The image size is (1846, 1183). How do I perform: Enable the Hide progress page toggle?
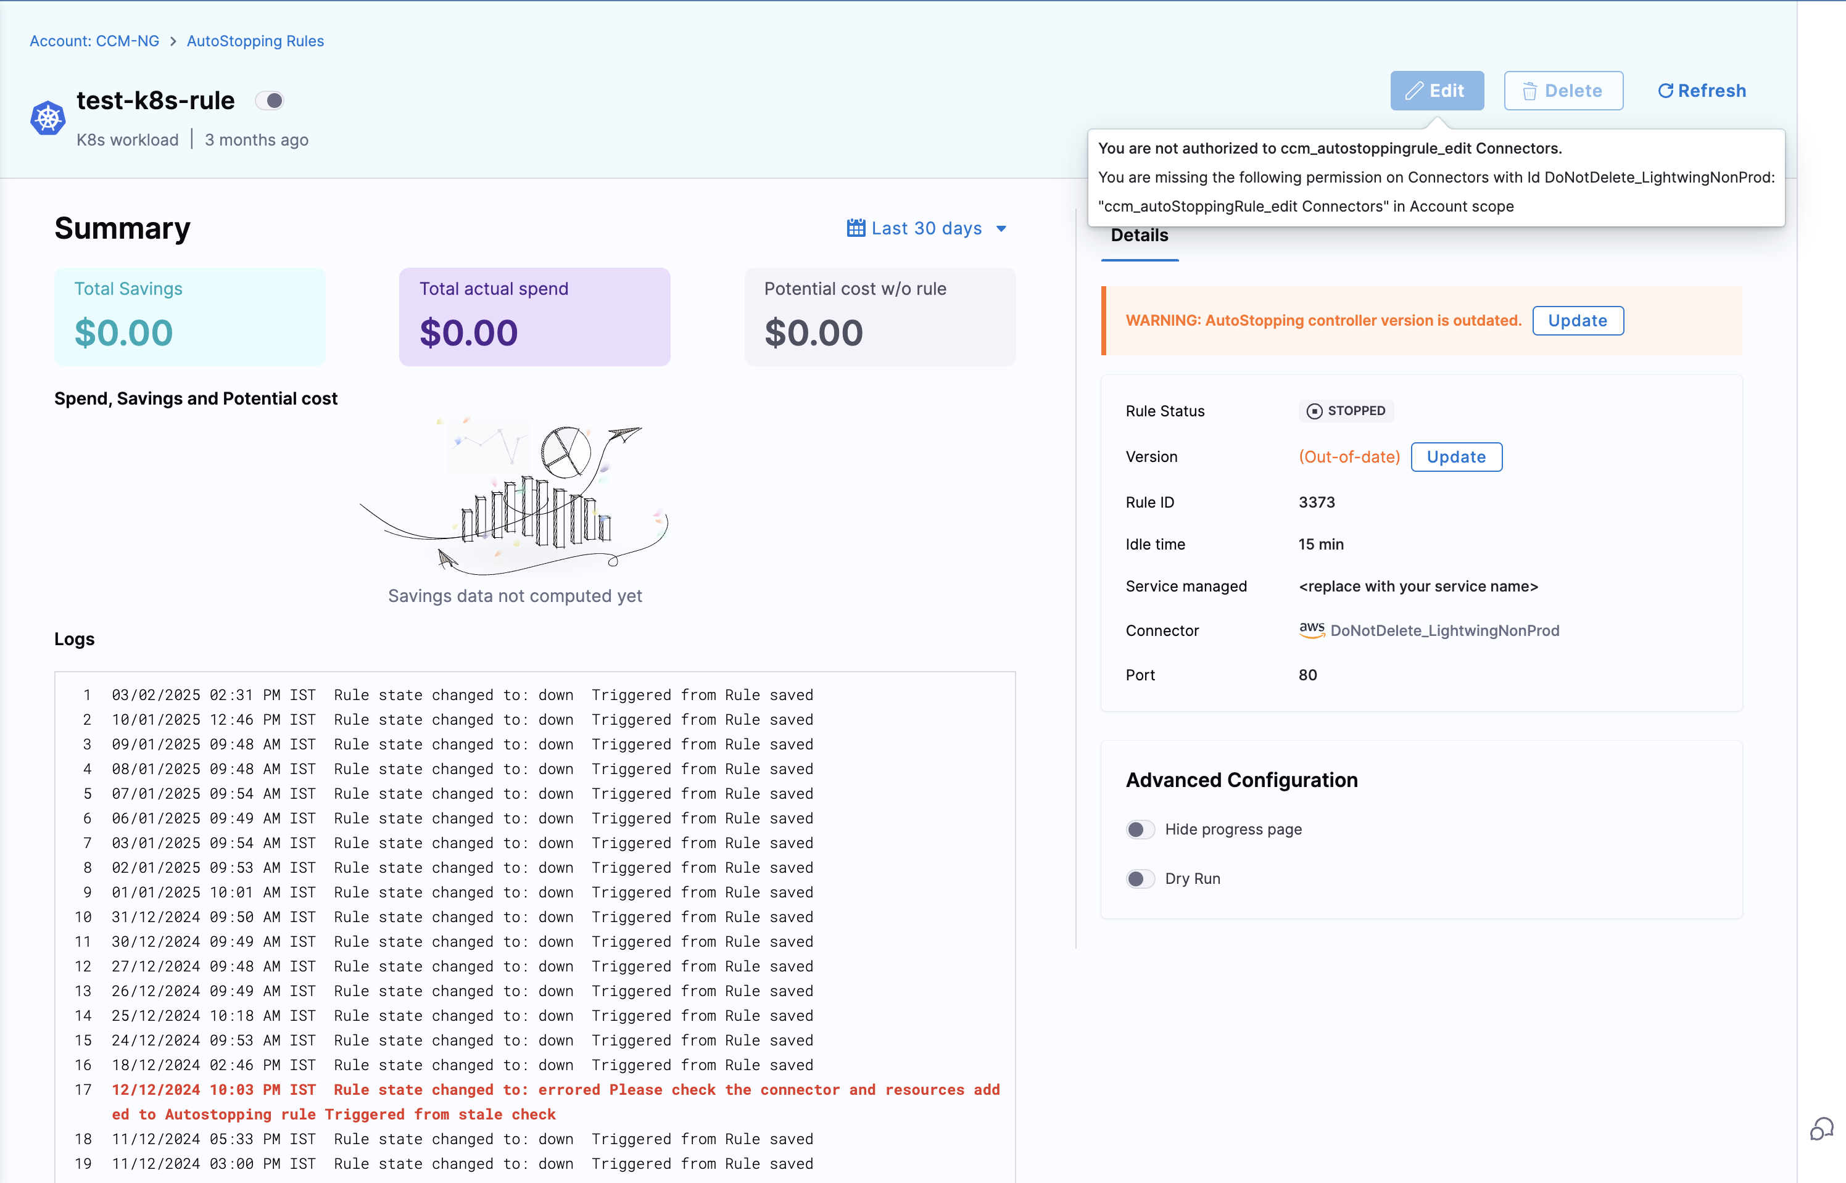coord(1140,829)
